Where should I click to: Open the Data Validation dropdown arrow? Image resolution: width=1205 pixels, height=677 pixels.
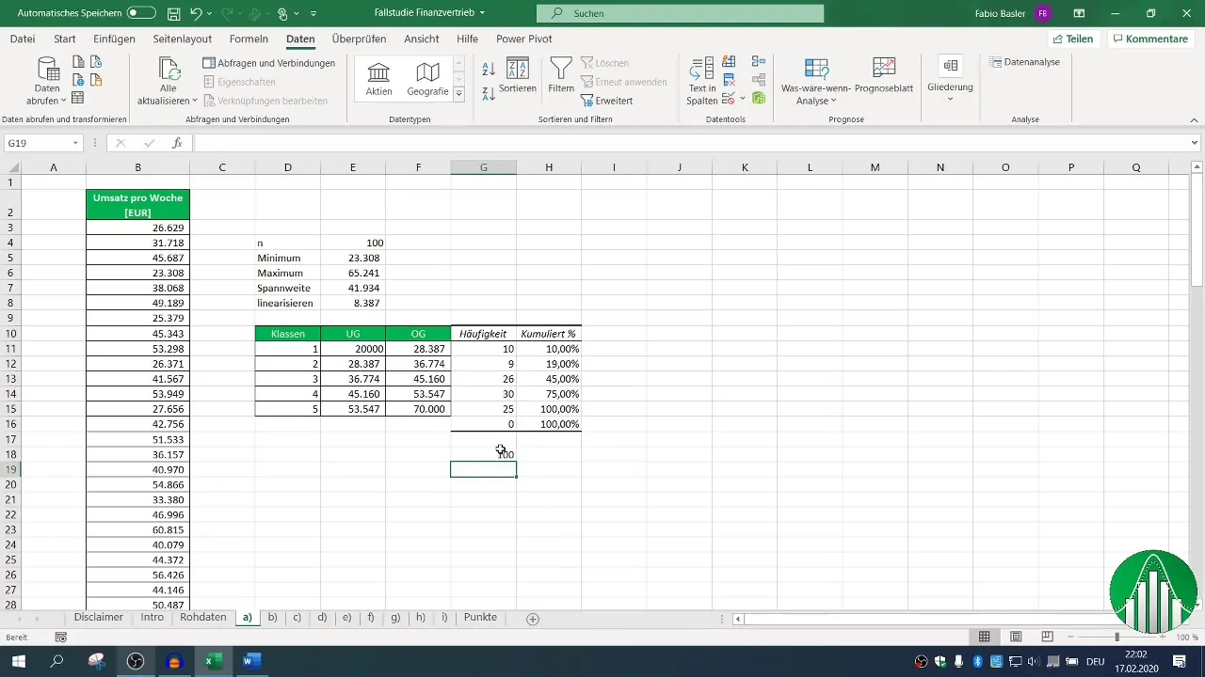[x=743, y=98]
